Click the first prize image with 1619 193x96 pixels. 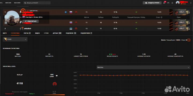(x=180, y=12)
